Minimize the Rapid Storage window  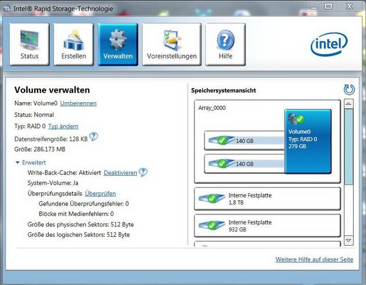pyautogui.click(x=314, y=7)
